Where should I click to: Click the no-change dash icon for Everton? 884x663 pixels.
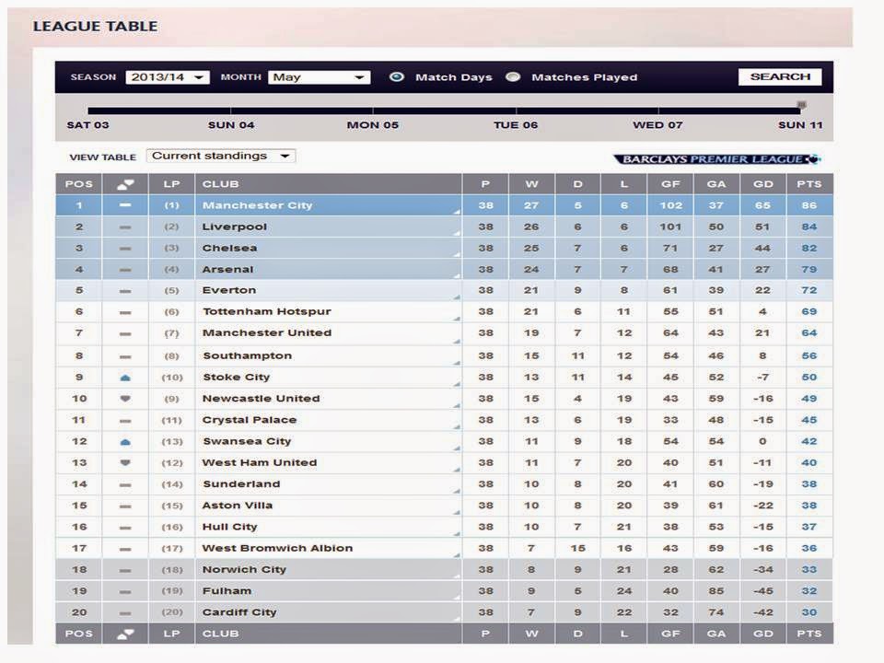click(125, 291)
